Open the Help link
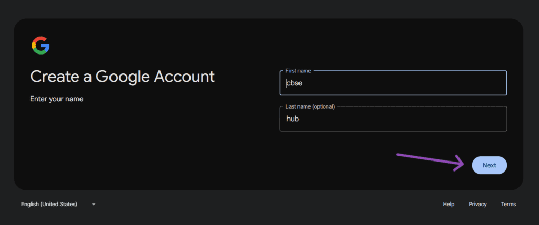This screenshot has width=539, height=225. point(448,204)
